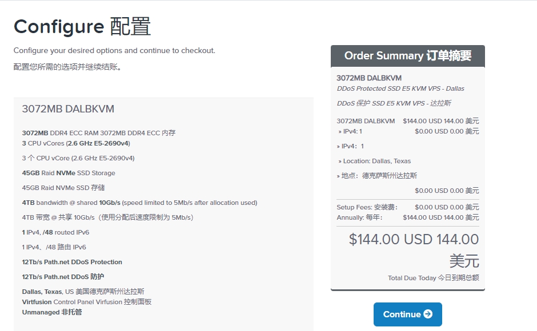
Task: Click the Continue button
Action: tap(407, 314)
